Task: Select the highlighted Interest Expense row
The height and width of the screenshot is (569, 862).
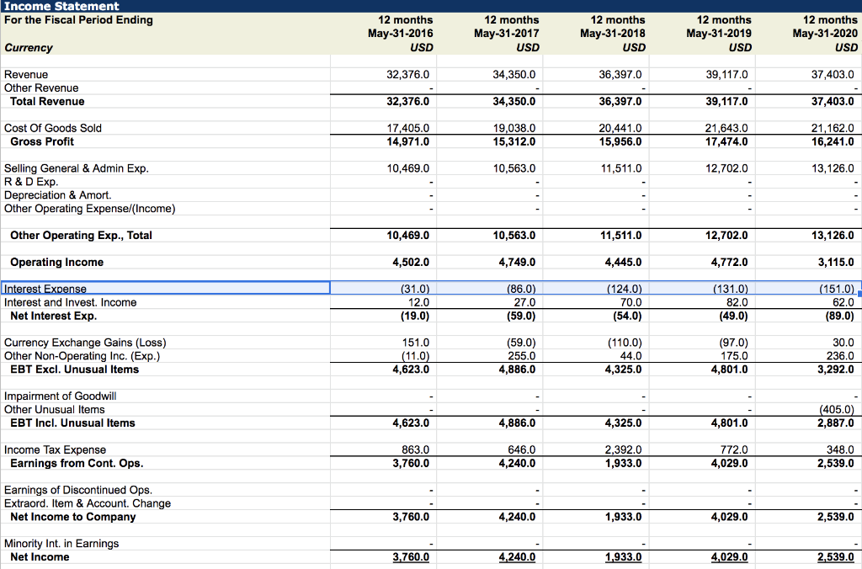Action: tap(168, 289)
